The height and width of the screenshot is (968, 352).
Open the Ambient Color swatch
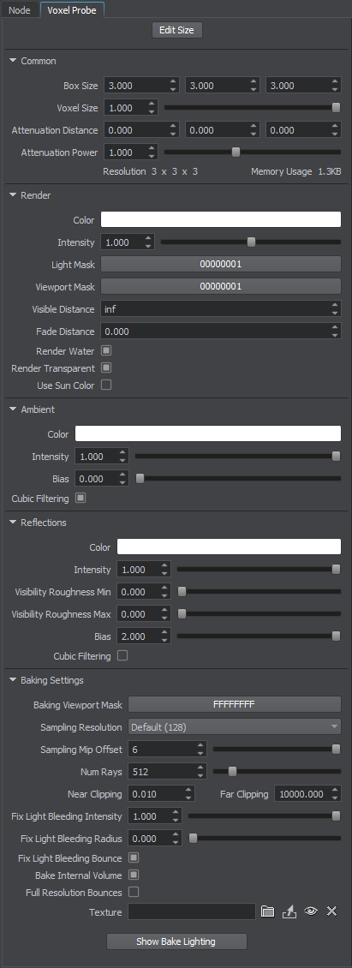tap(207, 434)
